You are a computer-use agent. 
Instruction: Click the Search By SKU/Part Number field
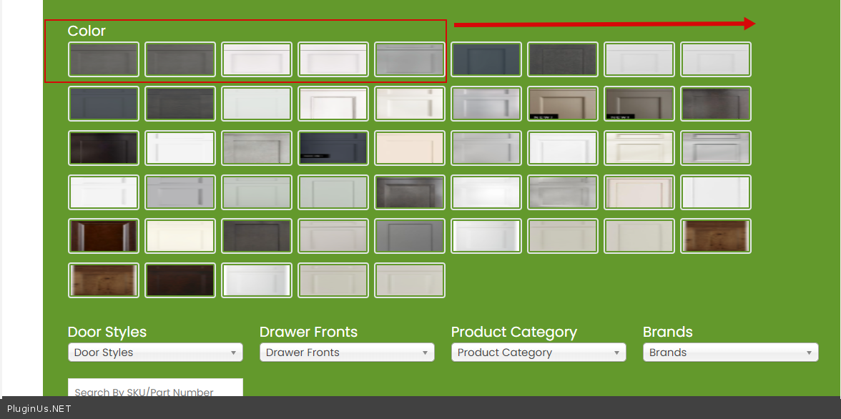point(155,391)
